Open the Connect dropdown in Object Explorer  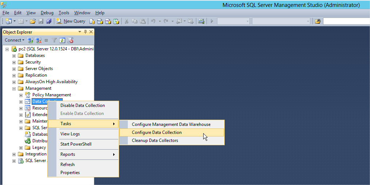(x=15, y=40)
